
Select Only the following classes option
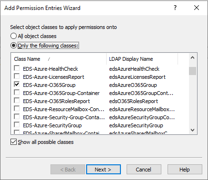[x=13, y=46]
